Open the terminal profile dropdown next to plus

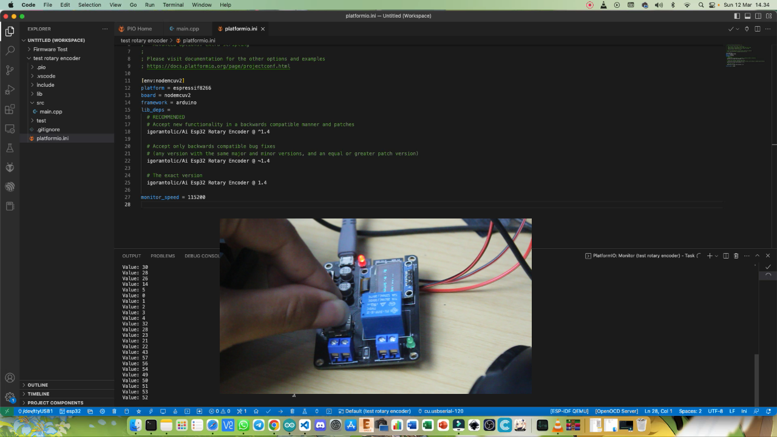click(x=716, y=256)
